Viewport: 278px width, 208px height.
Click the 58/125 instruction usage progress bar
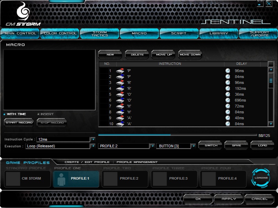[177, 135]
